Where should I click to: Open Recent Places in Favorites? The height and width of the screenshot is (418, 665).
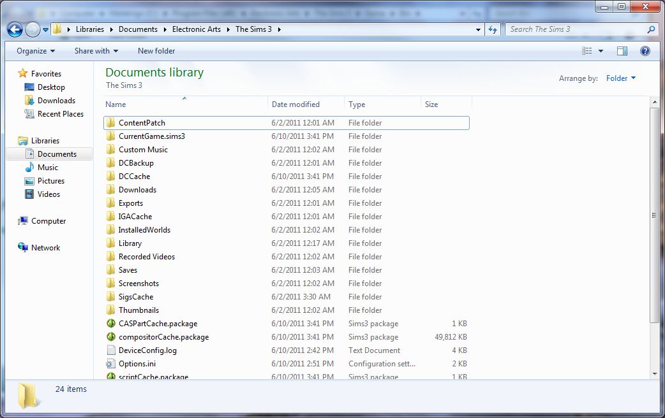click(x=60, y=114)
